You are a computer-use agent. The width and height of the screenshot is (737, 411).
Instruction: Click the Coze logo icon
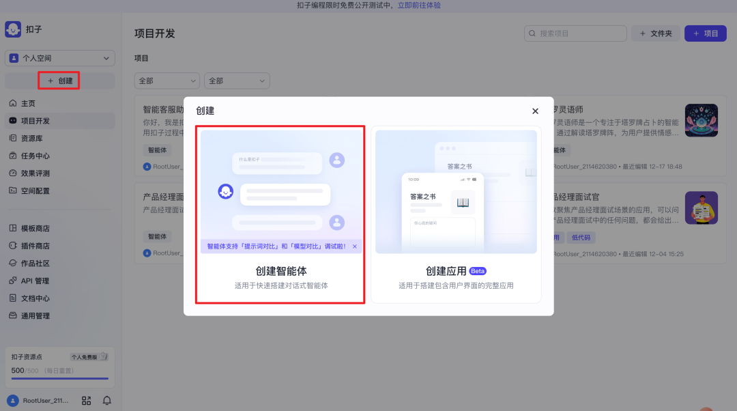click(13, 29)
